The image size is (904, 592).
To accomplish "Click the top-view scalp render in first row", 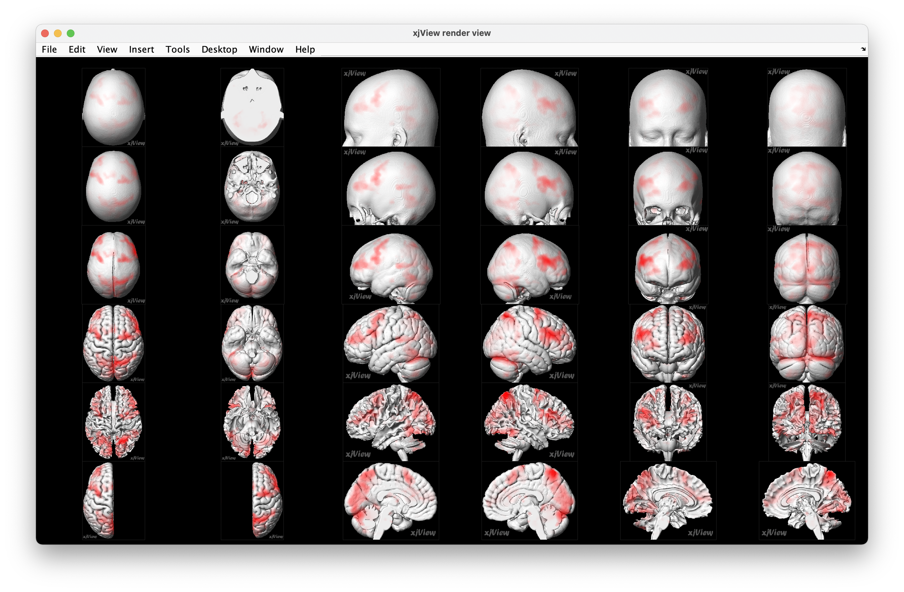I will click(113, 107).
